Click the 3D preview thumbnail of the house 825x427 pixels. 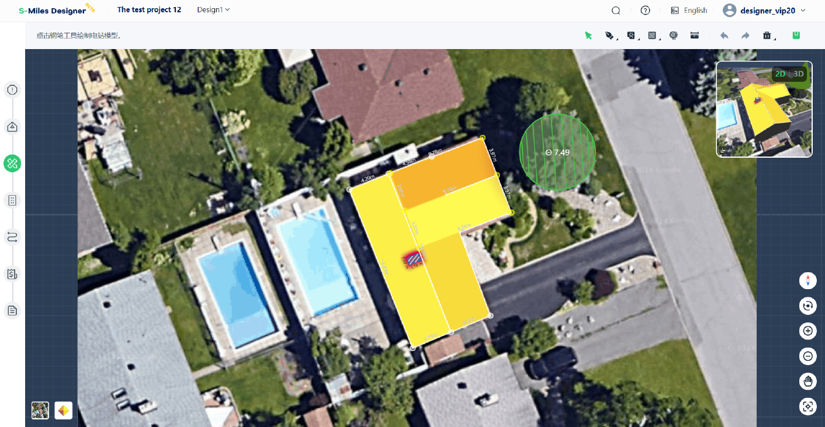[x=764, y=109]
